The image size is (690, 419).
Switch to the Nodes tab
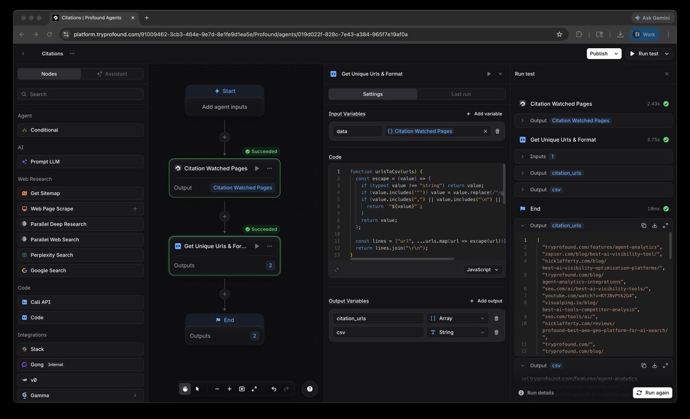point(49,73)
